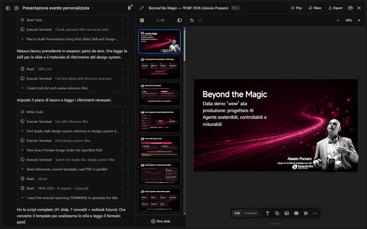Select slide 02 thumbnail
Image resolution: width=367 pixels, height=229 pixels.
pyautogui.click(x=159, y=68)
